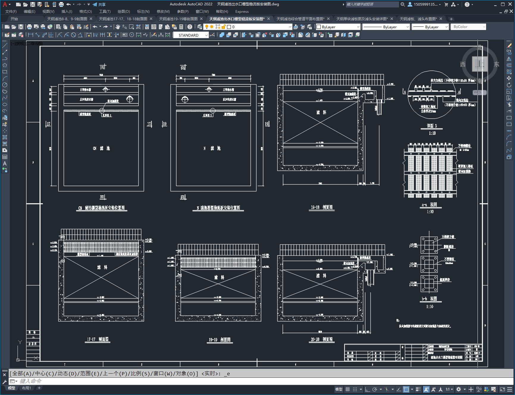Screen dimensions: 515x395
Task: Select the Circle tool in draw toolbar
Action: pos(5,85)
